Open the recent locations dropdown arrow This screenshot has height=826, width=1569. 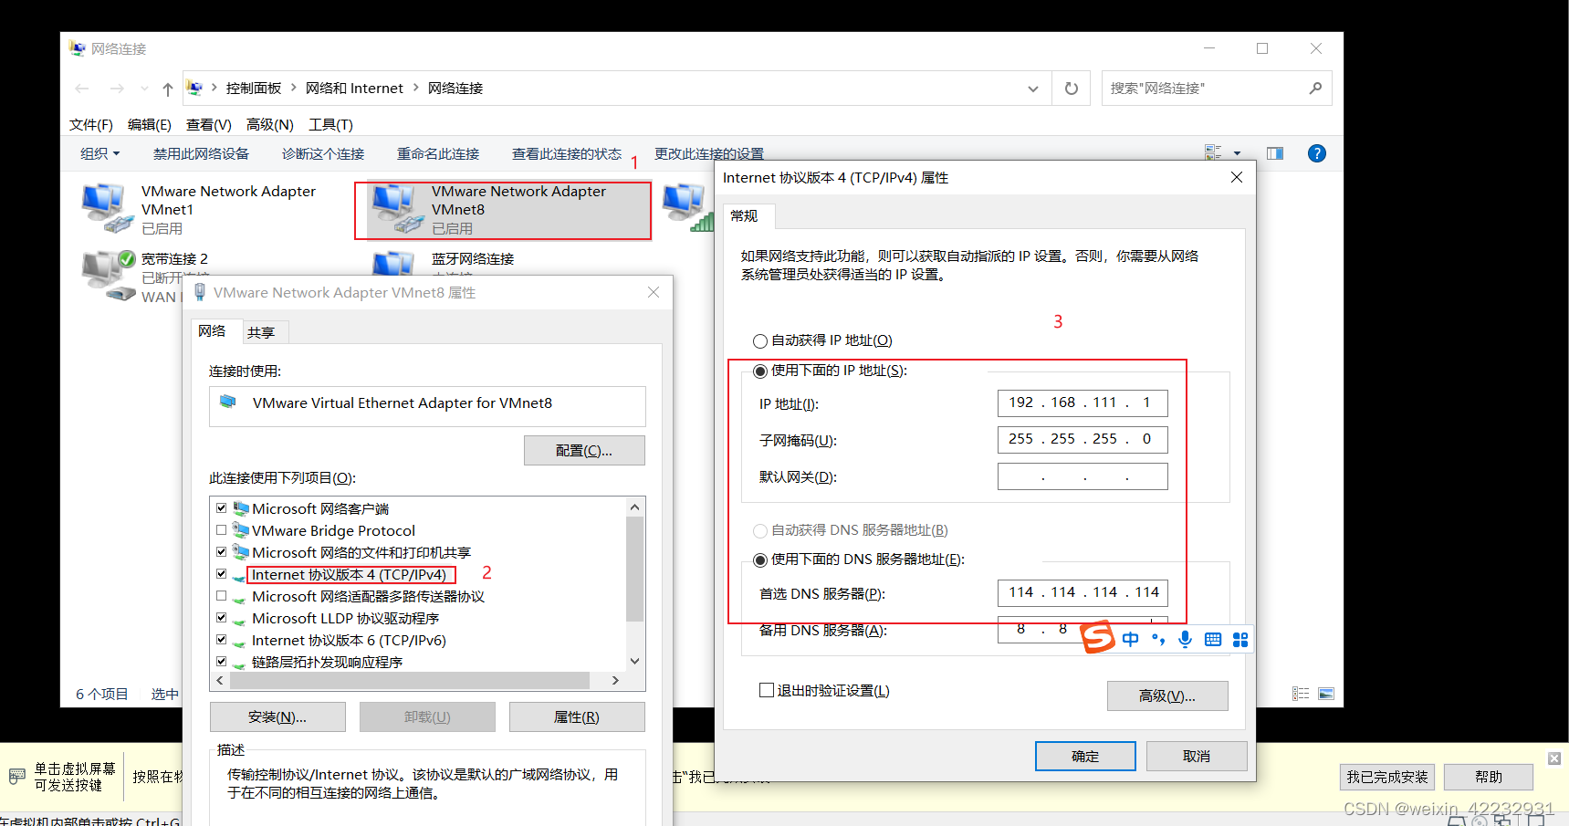[144, 89]
